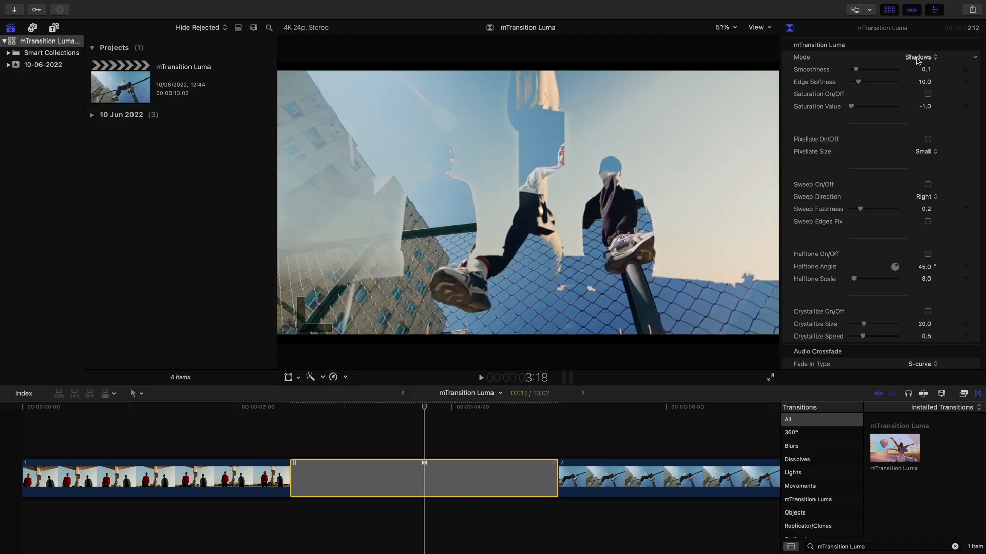Expand the 10 Jun 2022 group

pyautogui.click(x=92, y=115)
